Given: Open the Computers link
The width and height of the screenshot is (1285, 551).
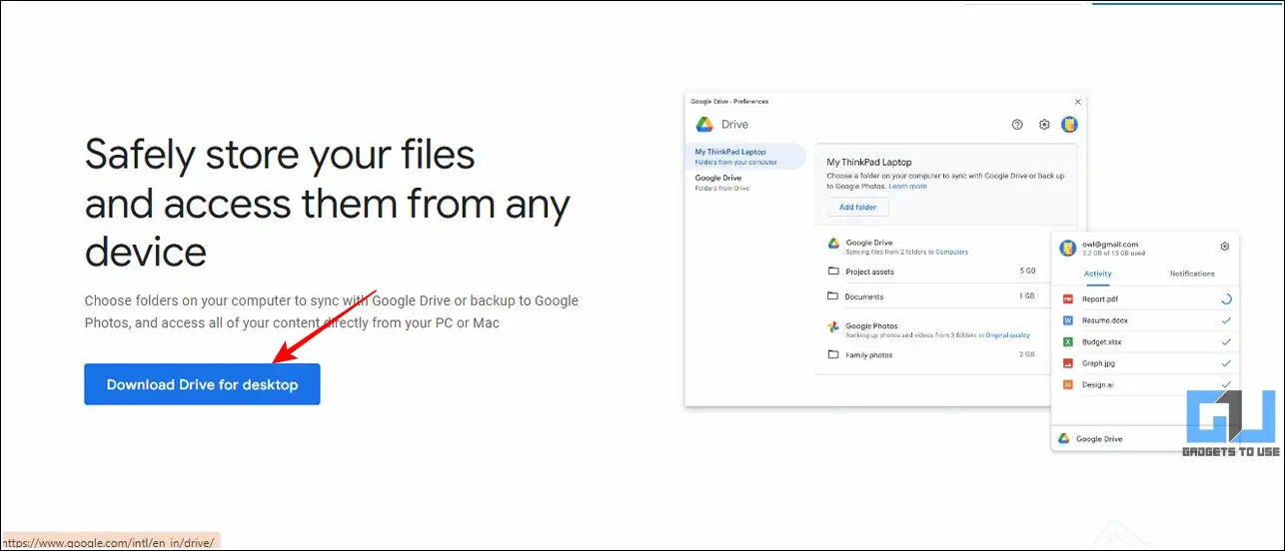Looking at the screenshot, I should [x=951, y=252].
